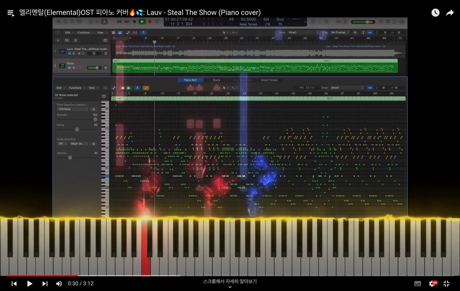Toggle the MIDI In icon in the Piano Roll toolbar
The height and width of the screenshot is (291, 460).
point(122,88)
